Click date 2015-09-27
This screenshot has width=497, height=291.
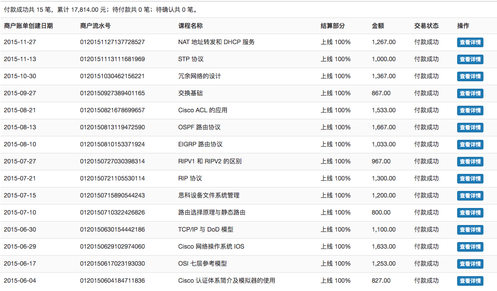[x=20, y=94]
